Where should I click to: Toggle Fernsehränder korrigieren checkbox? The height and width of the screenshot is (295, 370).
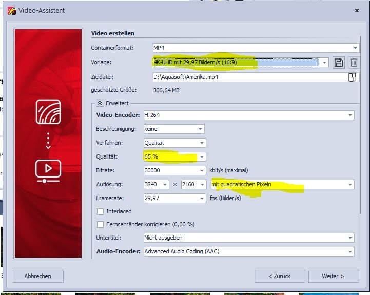point(101,224)
